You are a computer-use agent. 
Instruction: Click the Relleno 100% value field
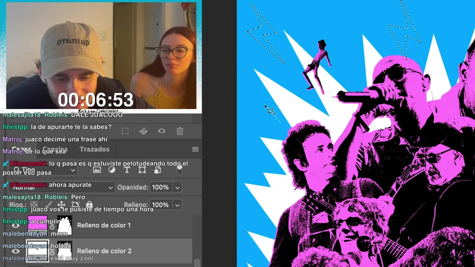click(x=161, y=205)
